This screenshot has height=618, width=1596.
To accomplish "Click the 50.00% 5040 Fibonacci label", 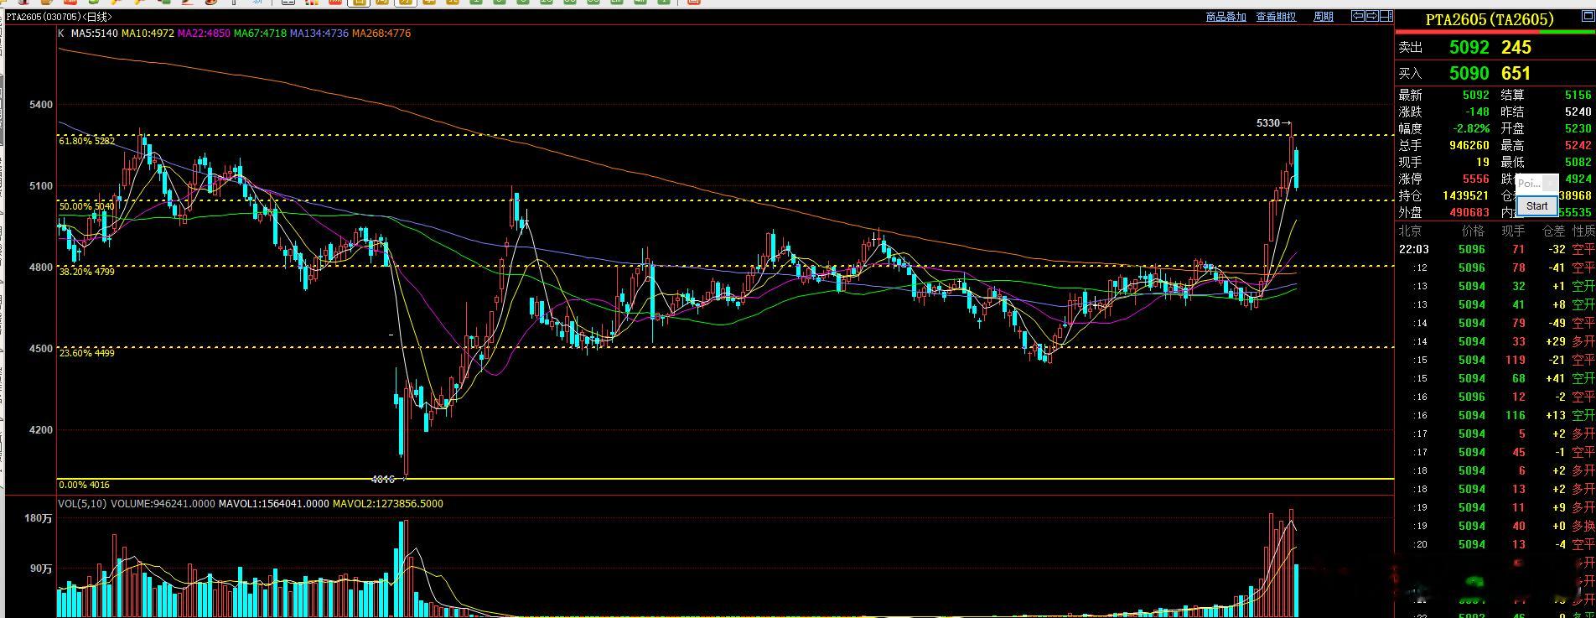I will click(87, 206).
